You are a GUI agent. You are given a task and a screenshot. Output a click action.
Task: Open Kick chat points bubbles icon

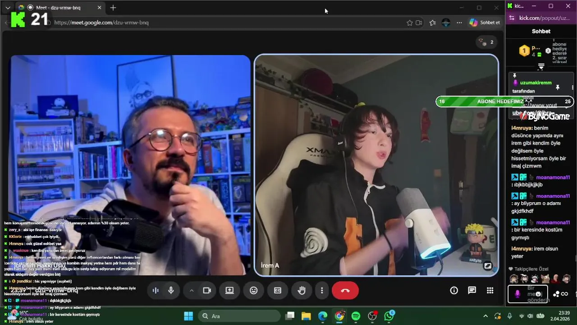point(556,294)
